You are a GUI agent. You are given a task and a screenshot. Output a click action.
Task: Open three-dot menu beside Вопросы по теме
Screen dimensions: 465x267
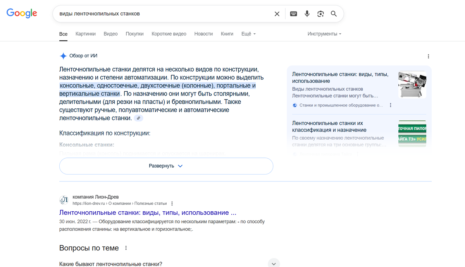[126, 248]
